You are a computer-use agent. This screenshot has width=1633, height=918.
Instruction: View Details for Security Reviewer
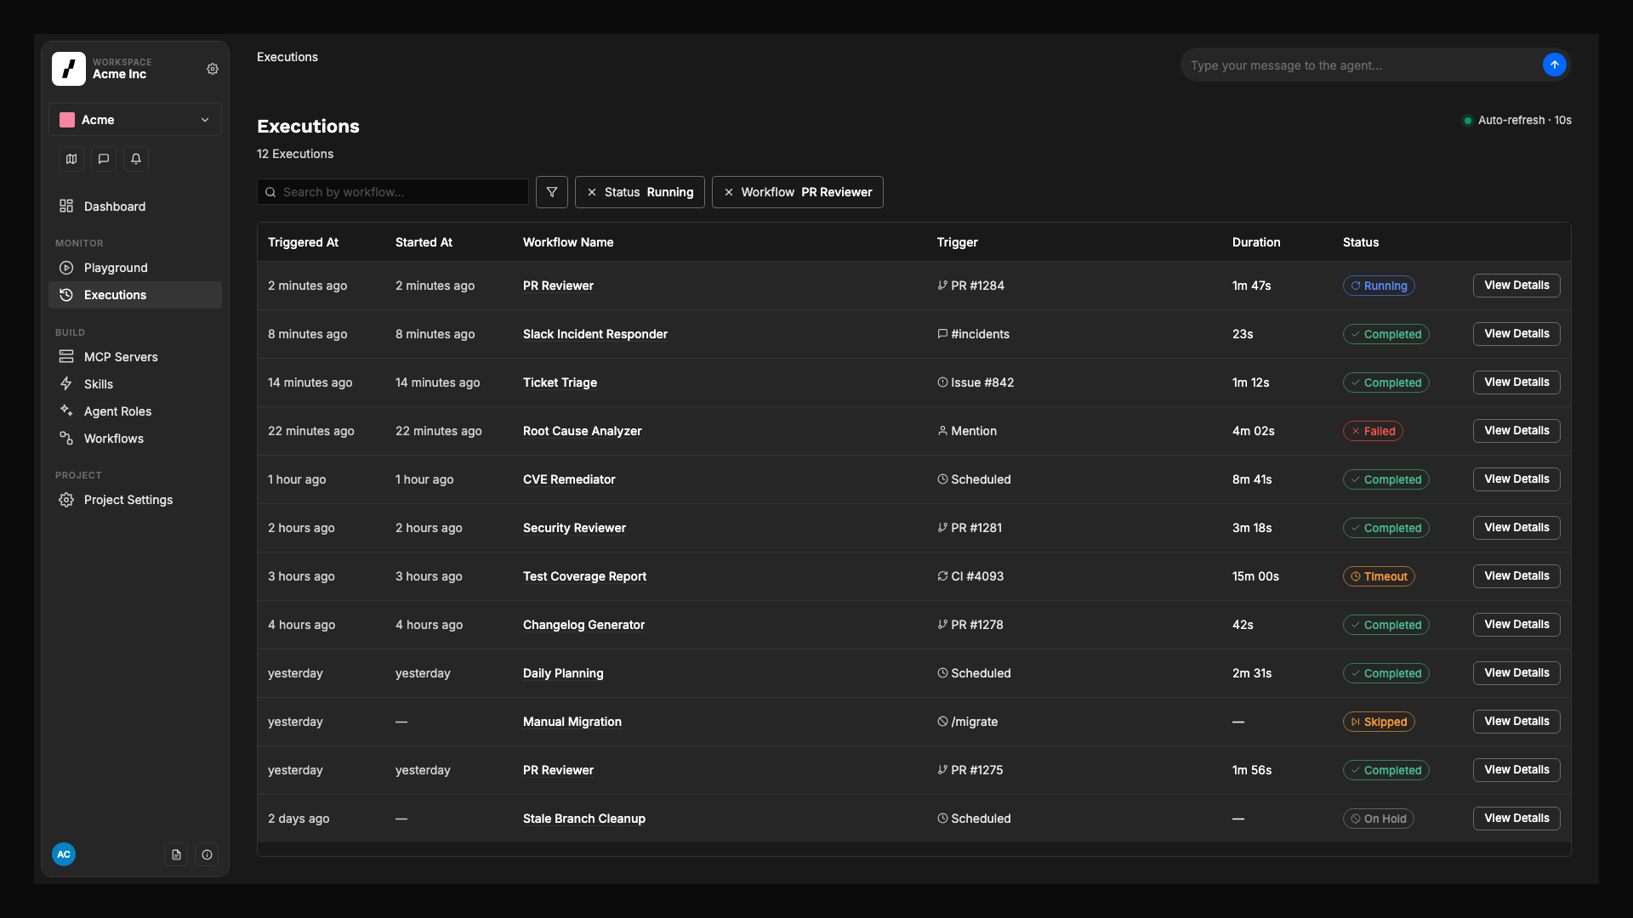pyautogui.click(x=1516, y=528)
